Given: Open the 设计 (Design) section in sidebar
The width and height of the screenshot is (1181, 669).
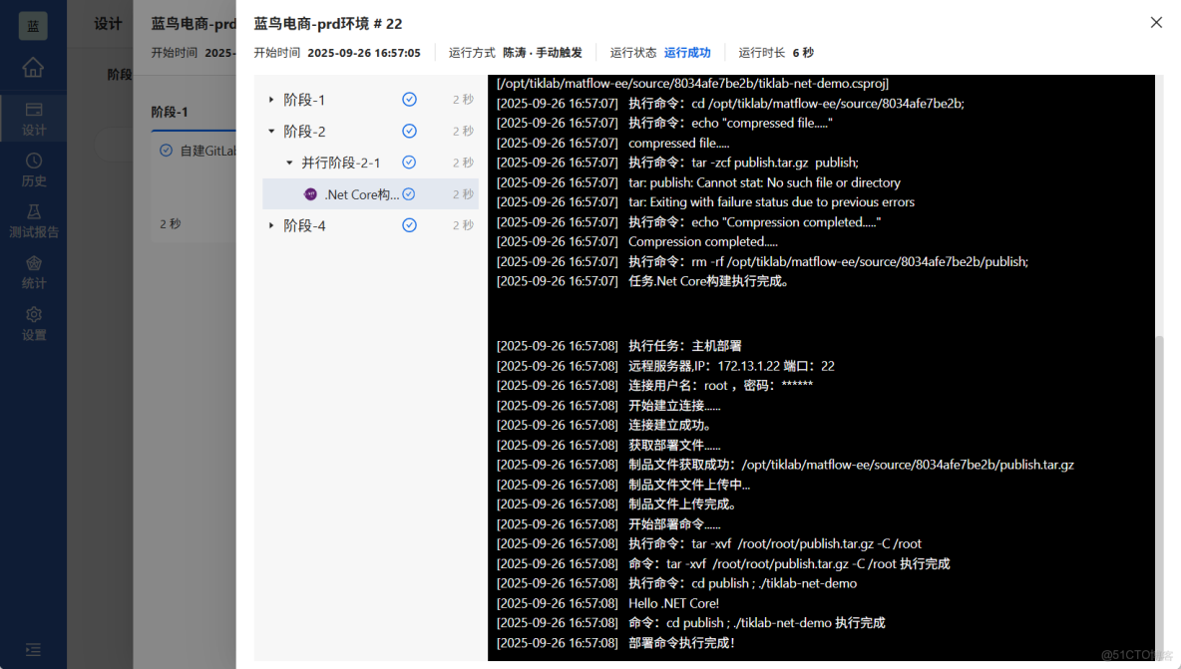Looking at the screenshot, I should (33, 119).
